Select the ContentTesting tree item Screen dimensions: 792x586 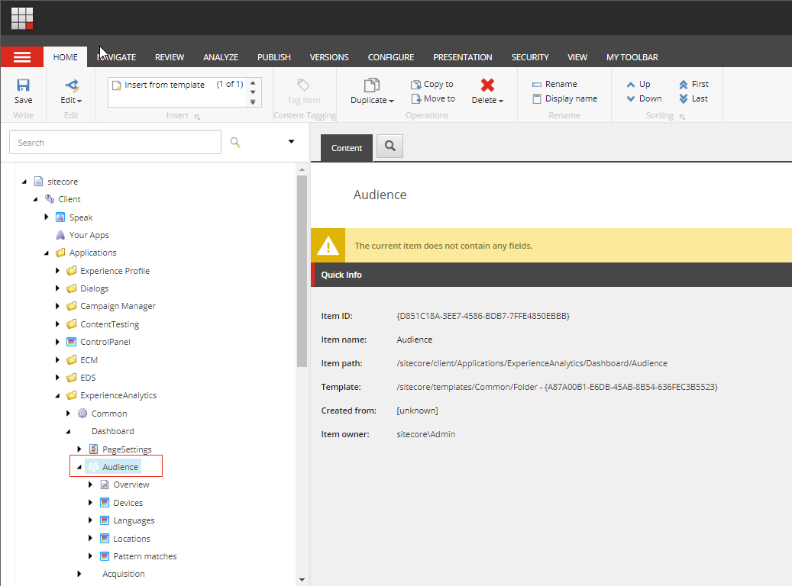click(x=110, y=324)
